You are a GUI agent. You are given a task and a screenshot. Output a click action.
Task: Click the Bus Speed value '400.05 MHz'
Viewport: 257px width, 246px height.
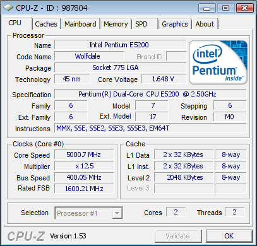coord(84,177)
